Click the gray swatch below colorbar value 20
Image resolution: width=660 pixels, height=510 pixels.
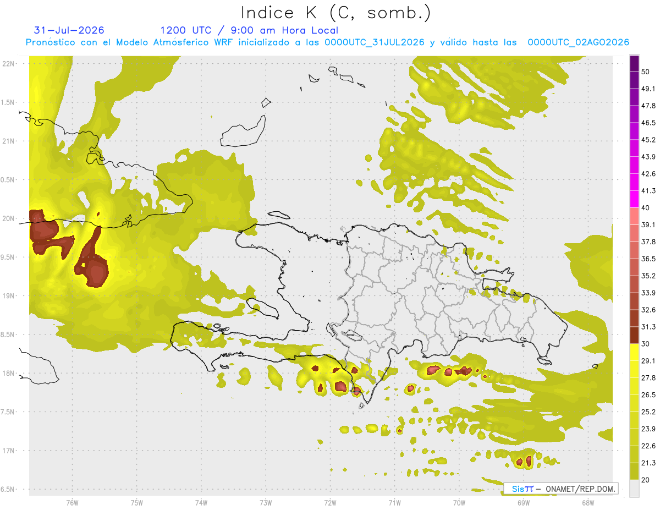[x=634, y=488]
